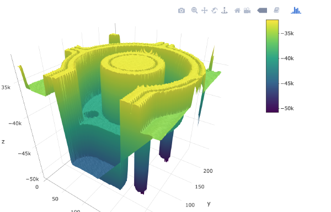331x212 pixels.
Task: Download plot as PNG via camera icon
Action: coord(181,10)
